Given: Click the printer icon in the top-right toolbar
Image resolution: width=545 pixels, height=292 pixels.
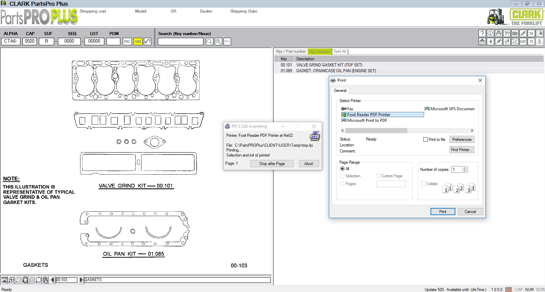Looking at the screenshot, I should coord(499,33).
